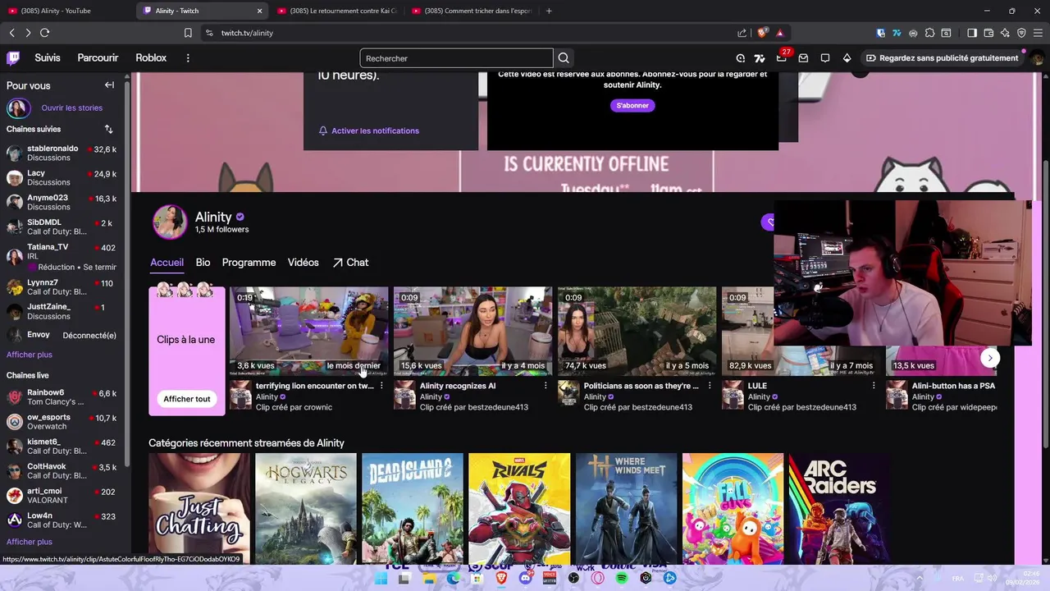1050x591 pixels.
Task: Open Brave Wallet icon
Action: pyautogui.click(x=988, y=33)
